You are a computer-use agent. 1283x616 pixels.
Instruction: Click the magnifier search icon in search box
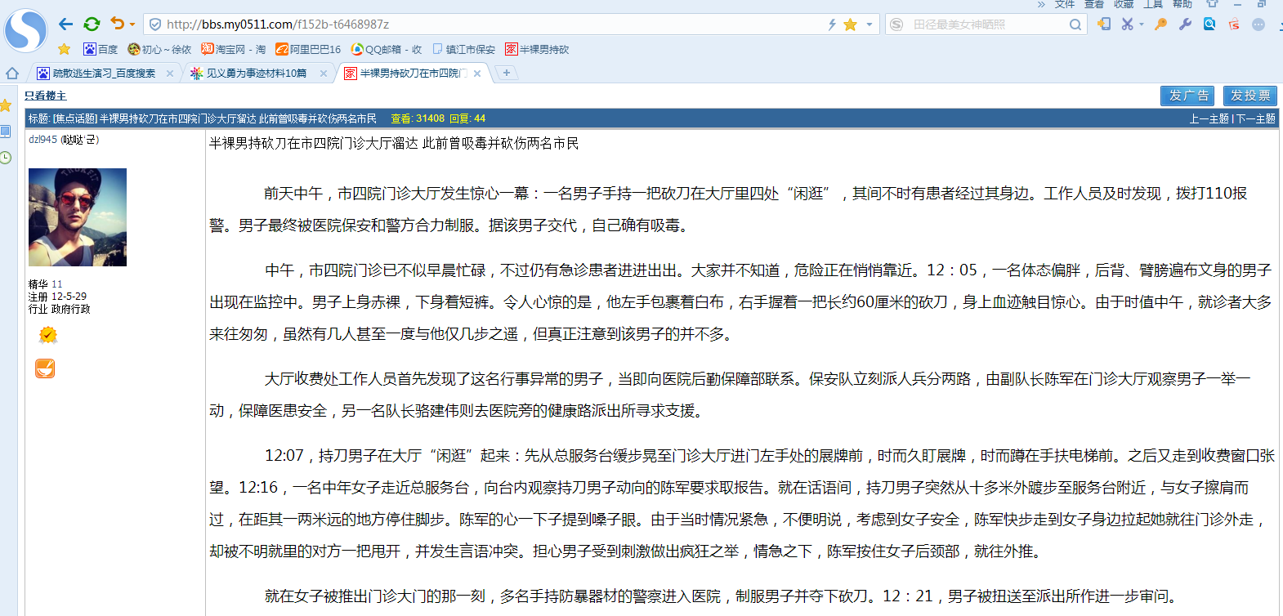pos(1075,25)
